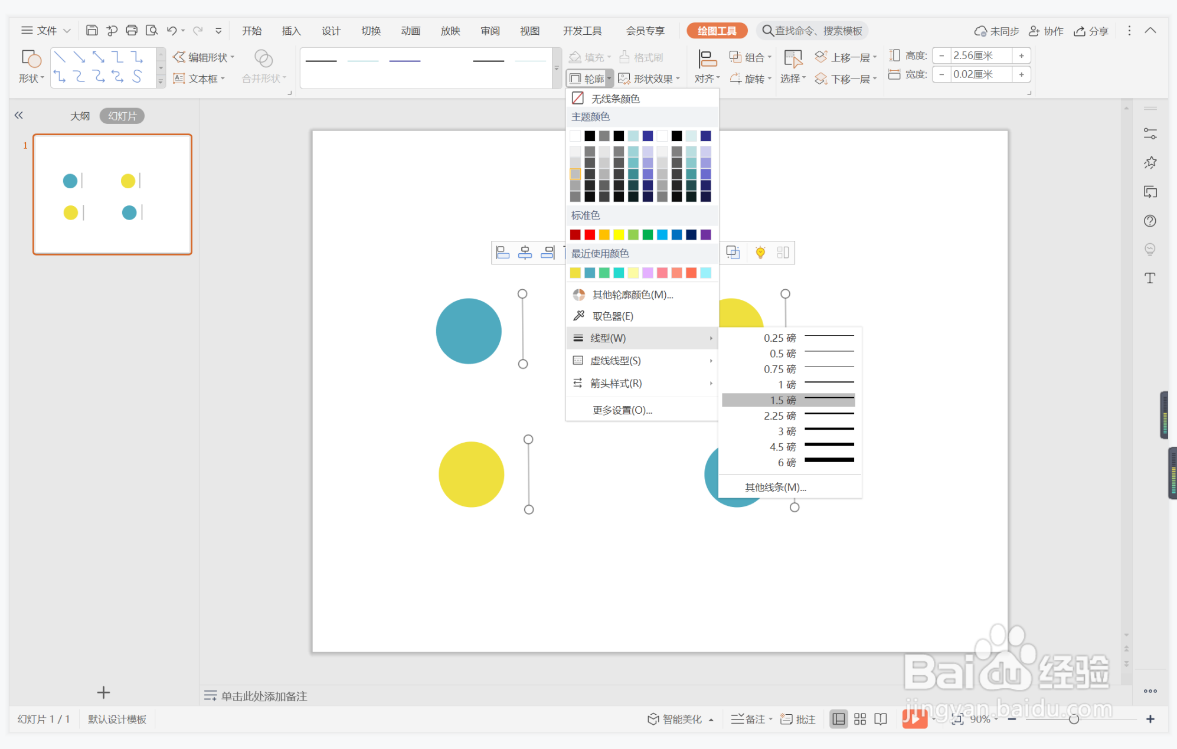Viewport: 1177px width, 749px height.
Task: Click align center icon in floating toolbar
Action: coord(525,253)
